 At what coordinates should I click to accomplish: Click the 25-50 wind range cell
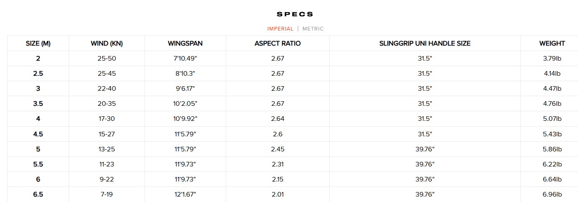(107, 59)
